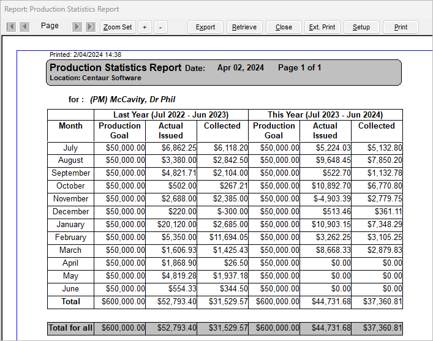The width and height of the screenshot is (433, 341).
Task: Go to the previous report page
Action: tap(24, 27)
